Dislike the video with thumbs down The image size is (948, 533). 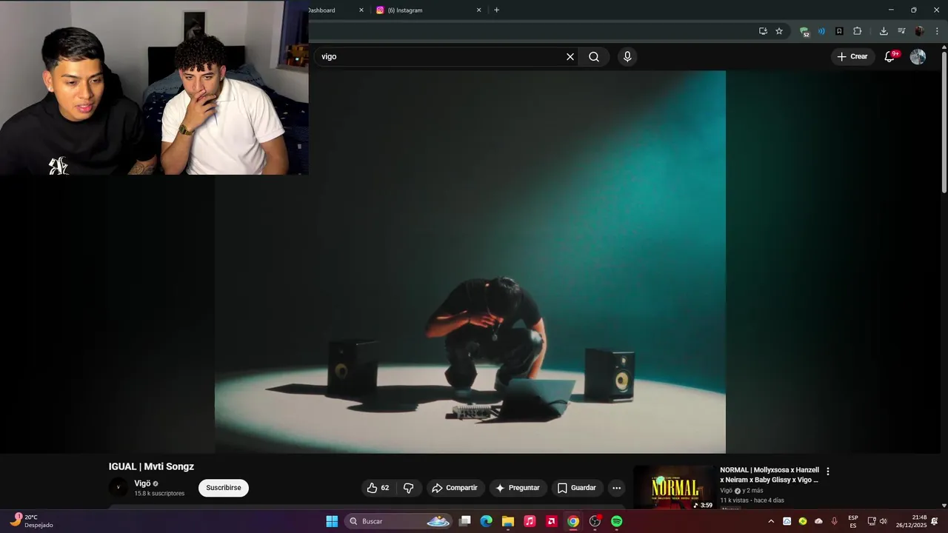coord(408,488)
